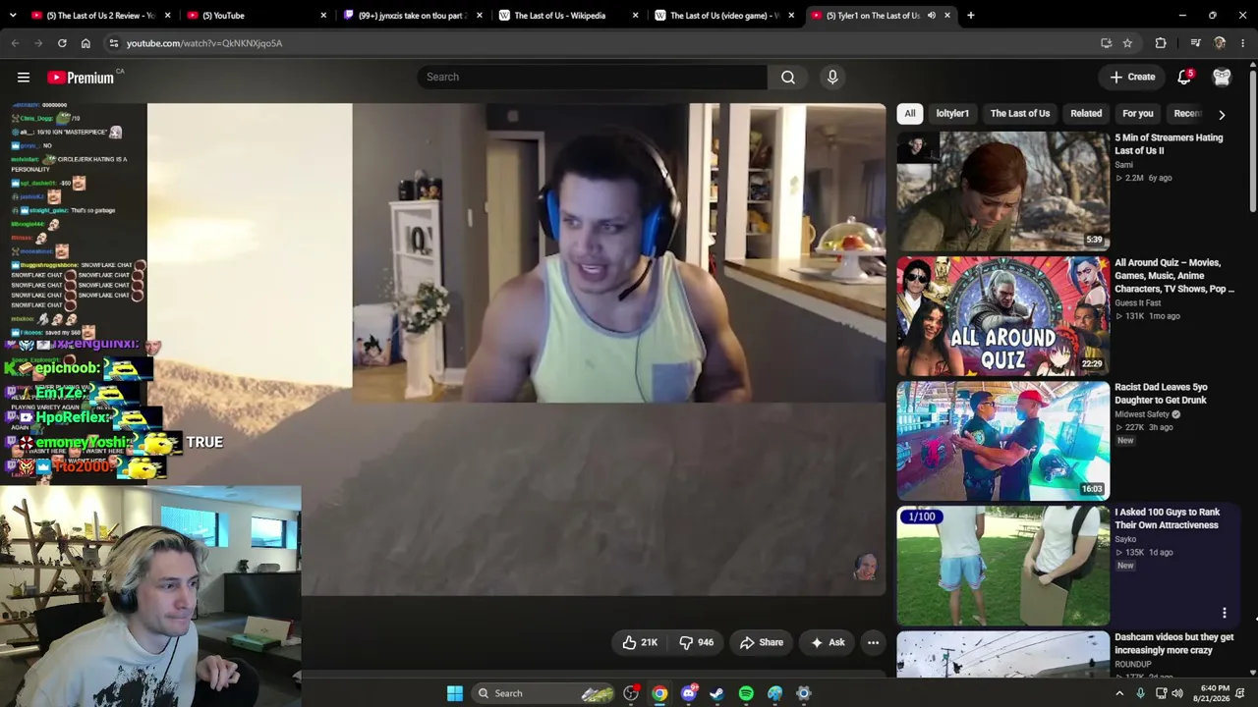This screenshot has width=1258, height=707.
Task: View site information next to the URL
Action: pyautogui.click(x=114, y=43)
